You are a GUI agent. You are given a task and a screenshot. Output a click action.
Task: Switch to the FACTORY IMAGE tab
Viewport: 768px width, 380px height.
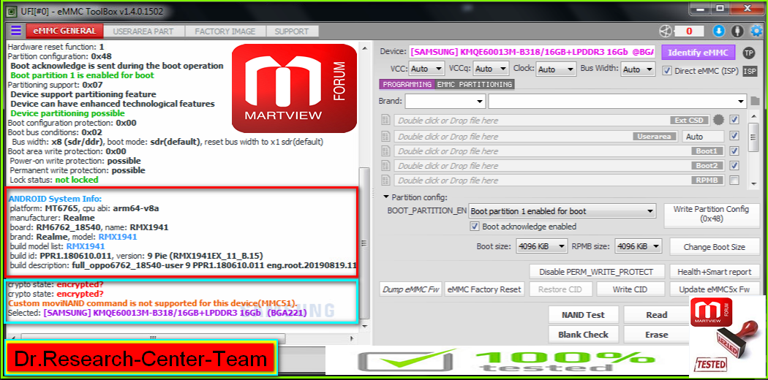pyautogui.click(x=225, y=31)
